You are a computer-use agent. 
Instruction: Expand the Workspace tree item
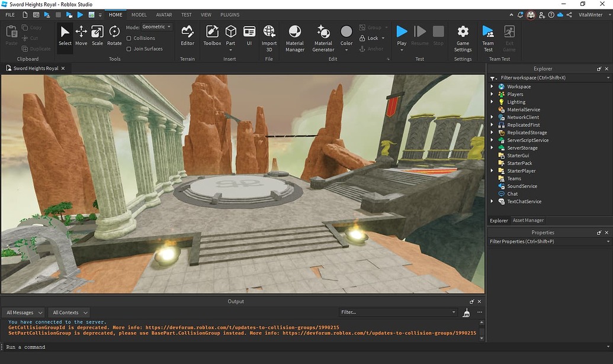click(492, 86)
